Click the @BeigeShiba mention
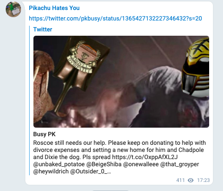This screenshot has height=191, width=223. pos(104,164)
